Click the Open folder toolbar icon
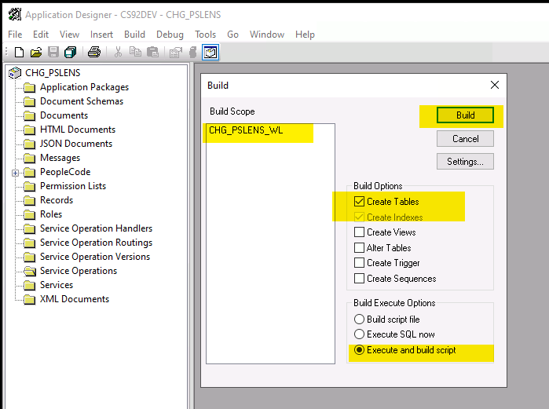 tap(36, 53)
